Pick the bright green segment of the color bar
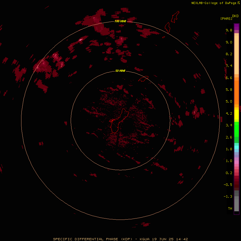The image size is (241, 241). pyautogui.click(x=236, y=129)
